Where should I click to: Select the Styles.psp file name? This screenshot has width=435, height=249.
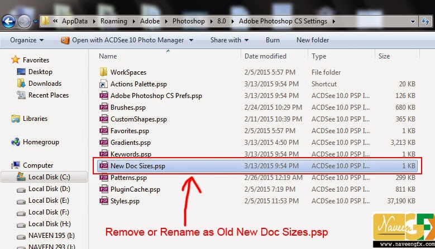tap(125, 201)
